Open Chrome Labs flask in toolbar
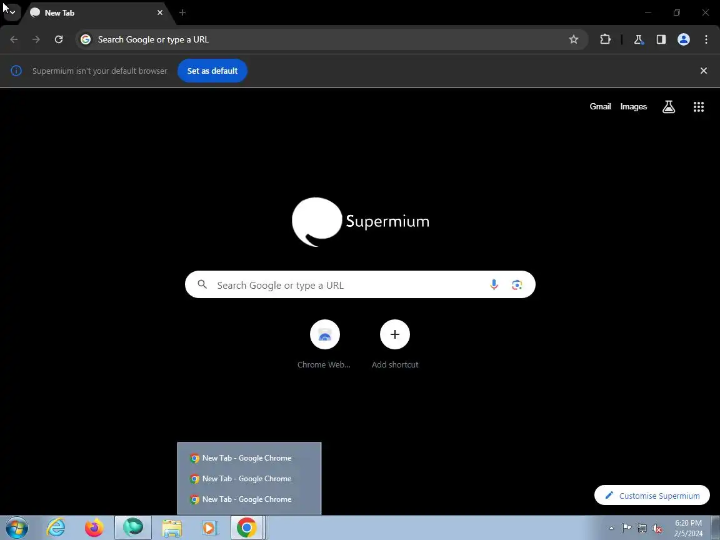Viewport: 720px width, 540px height. click(x=638, y=39)
